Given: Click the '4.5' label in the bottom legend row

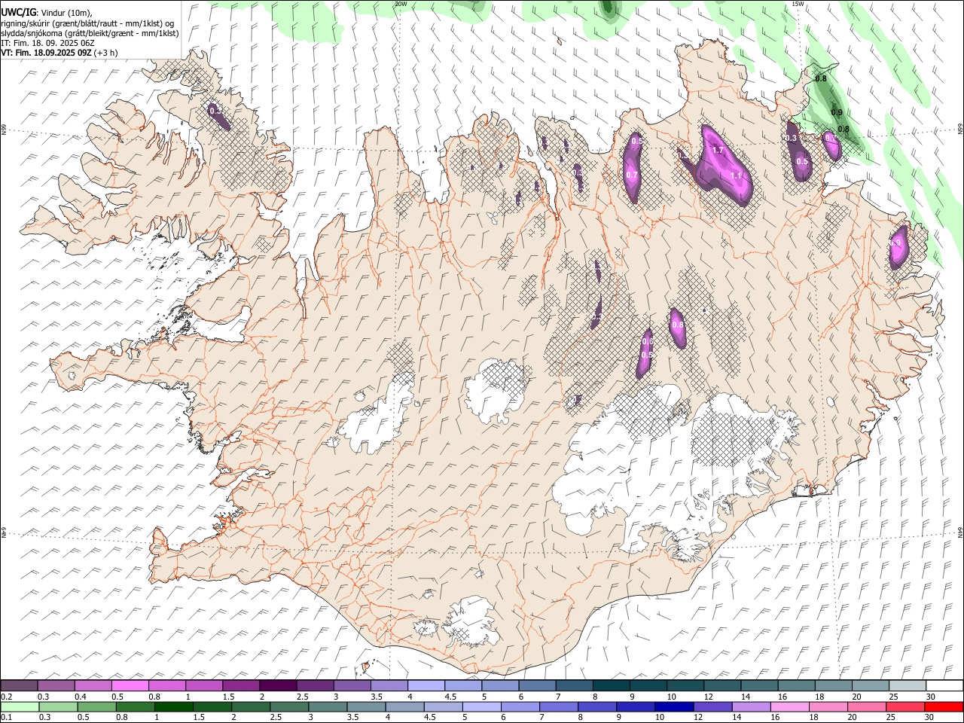Looking at the screenshot, I should pyautogui.click(x=429, y=718).
